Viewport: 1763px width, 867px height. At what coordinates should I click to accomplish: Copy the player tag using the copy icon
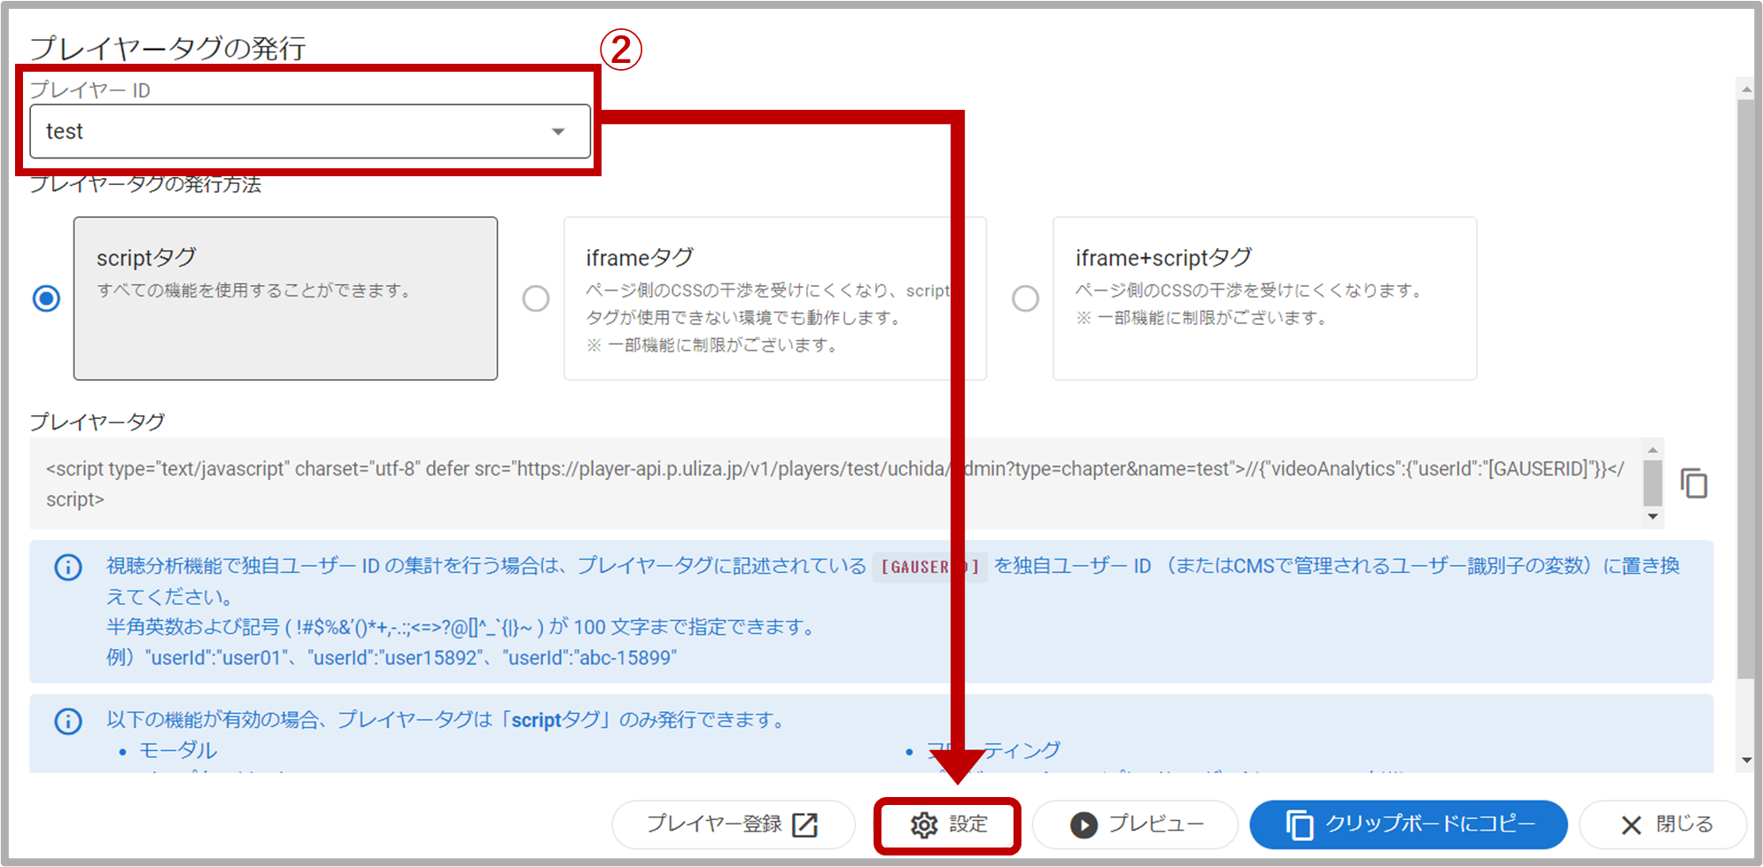pos(1694,483)
